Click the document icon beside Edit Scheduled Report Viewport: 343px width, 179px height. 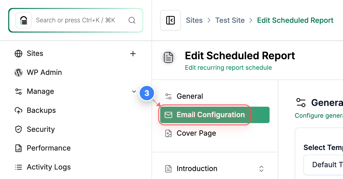coord(168,57)
